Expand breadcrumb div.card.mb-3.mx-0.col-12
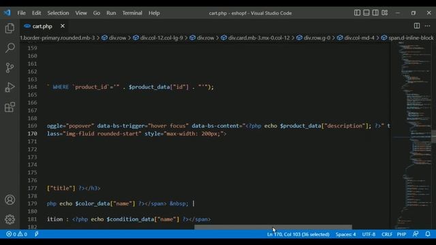Screen dimensions: 436x245 255,38
